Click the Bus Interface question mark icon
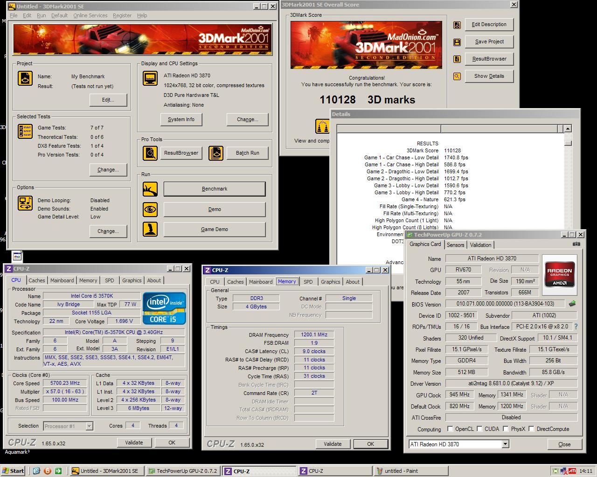Screen dimensions: 597x477 pos(576,327)
